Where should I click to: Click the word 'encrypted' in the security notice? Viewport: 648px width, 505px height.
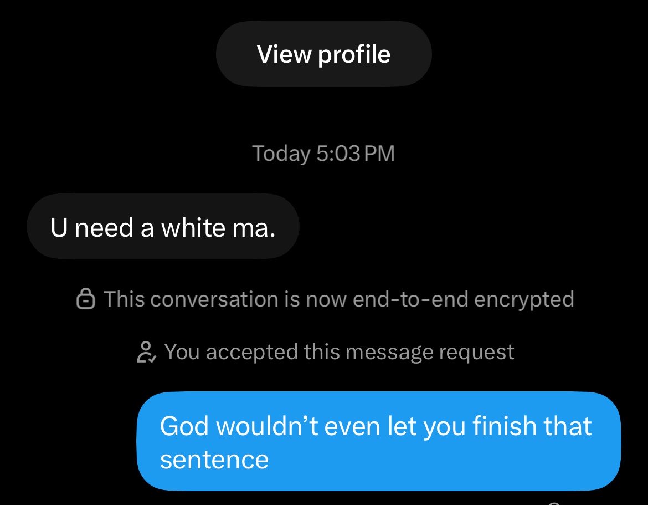(x=524, y=299)
